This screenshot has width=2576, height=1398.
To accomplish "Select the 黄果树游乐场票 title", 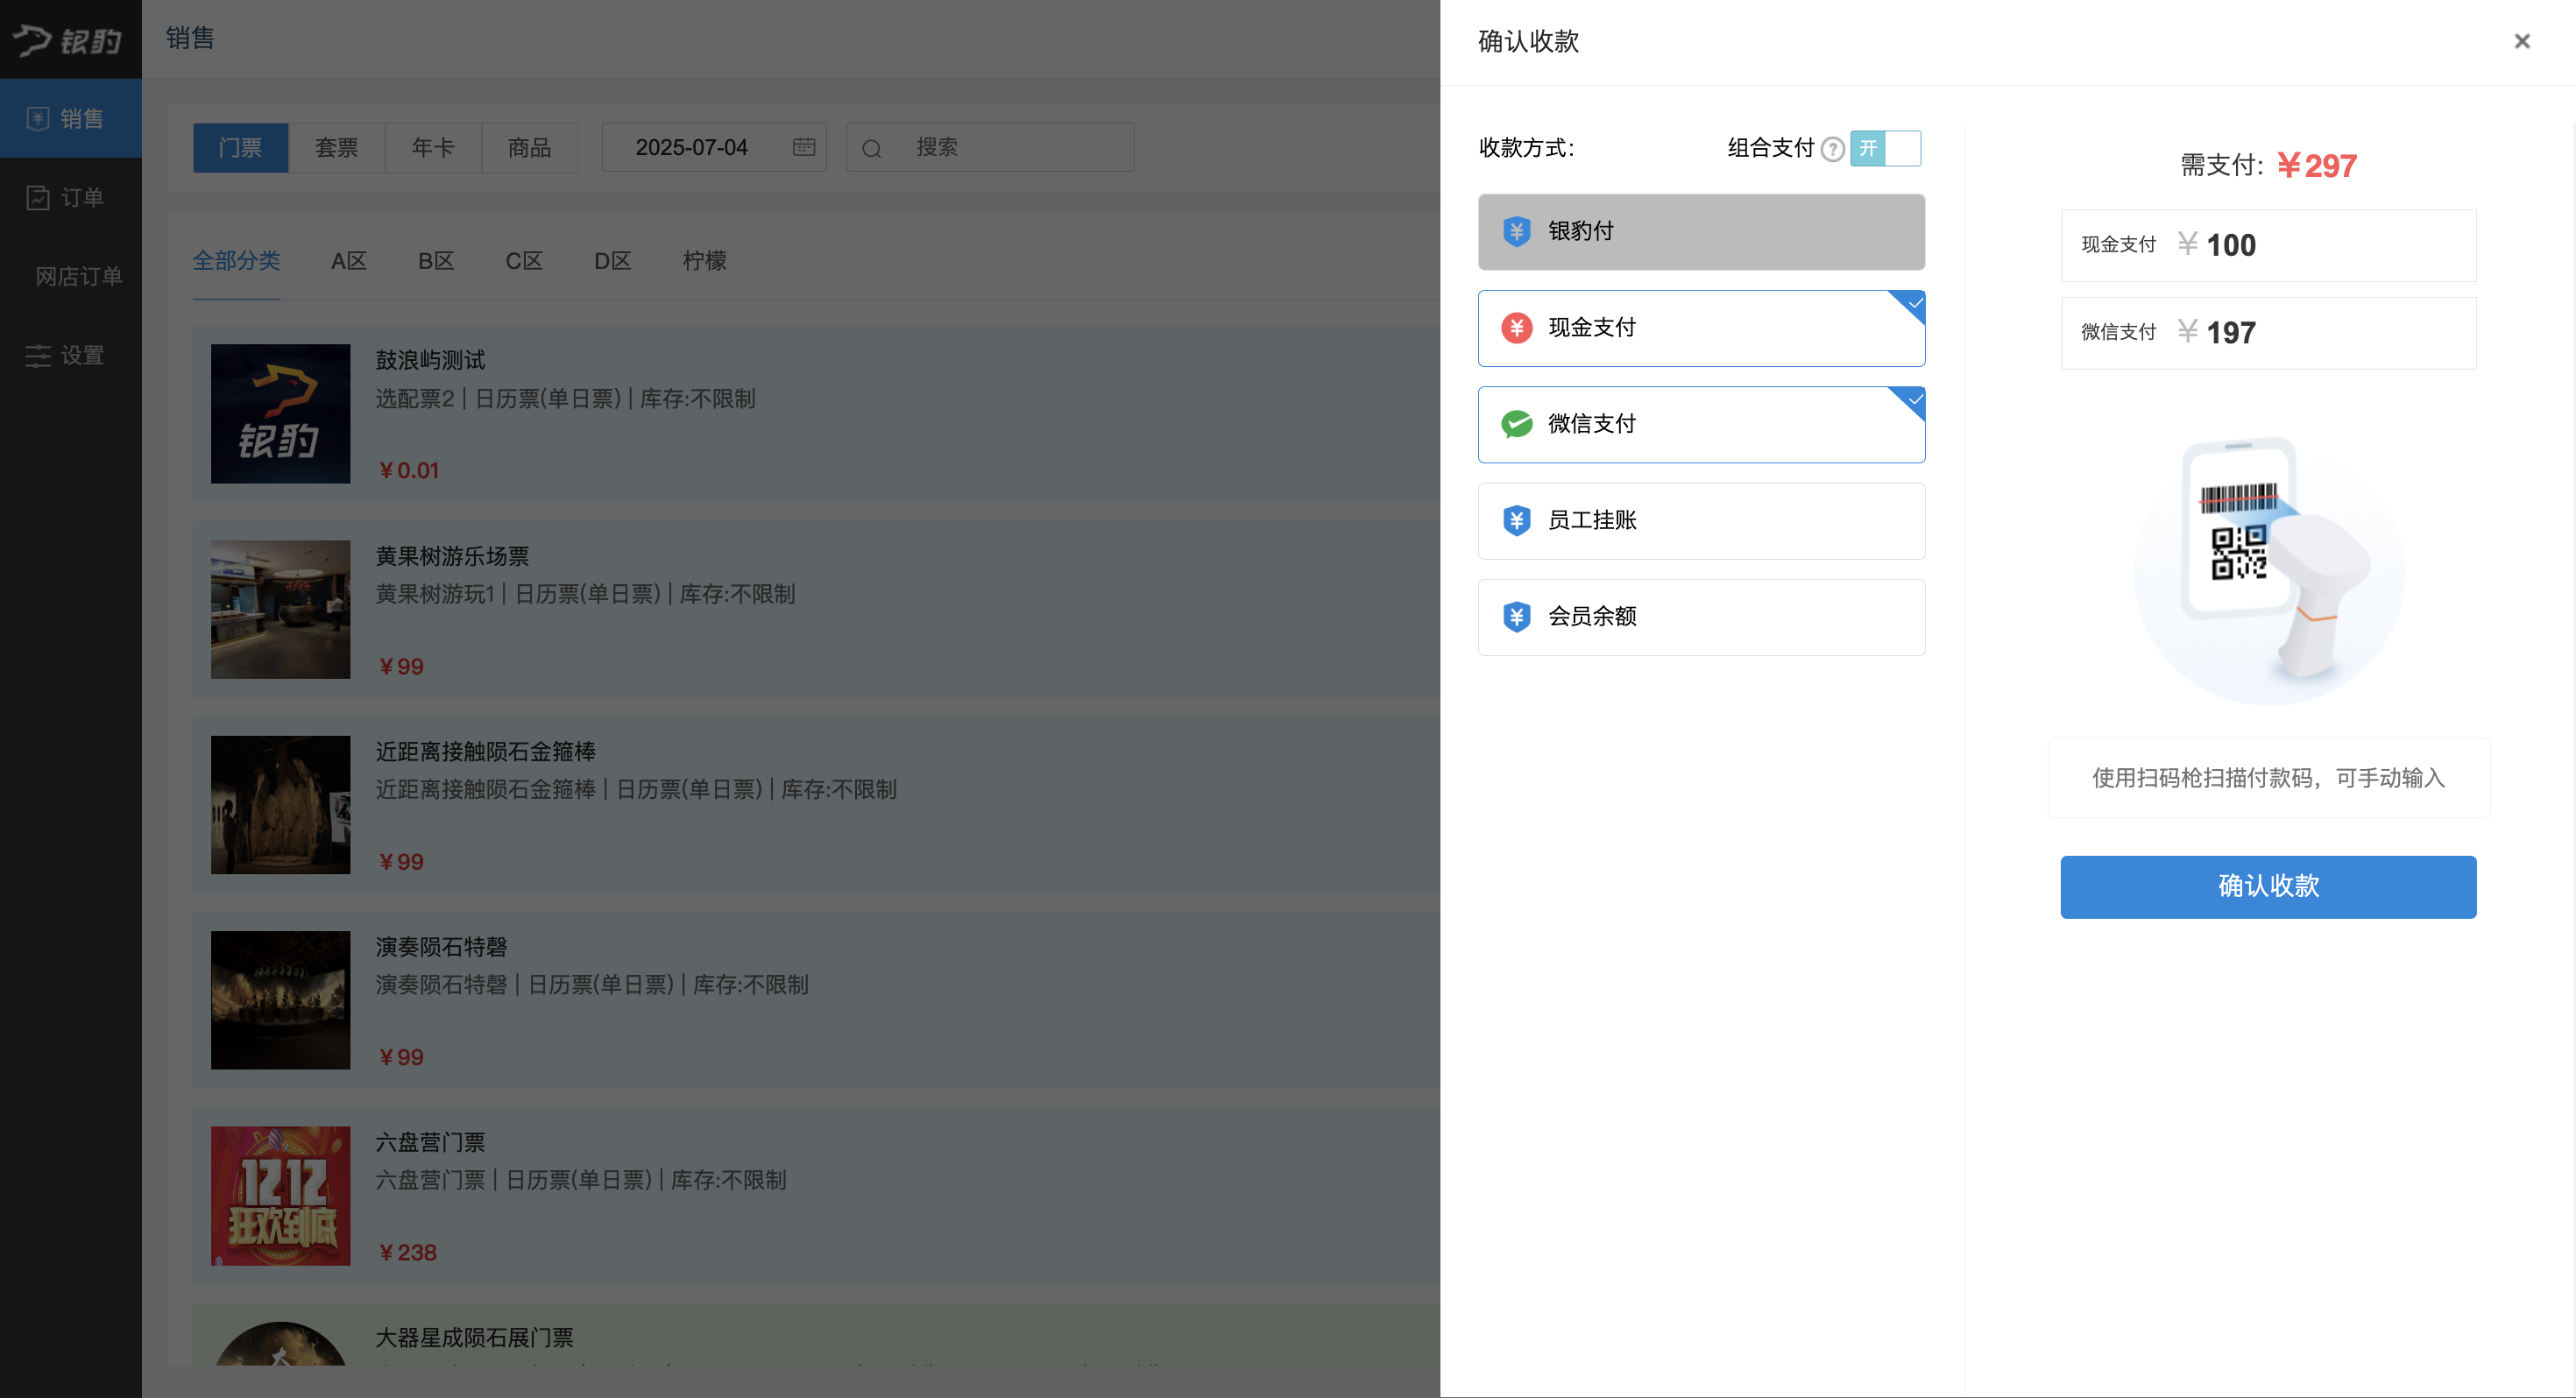I will [x=453, y=556].
